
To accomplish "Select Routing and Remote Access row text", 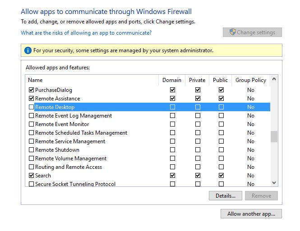I will pyautogui.click(x=69, y=167).
